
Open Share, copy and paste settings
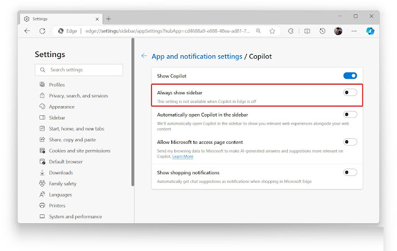(72, 139)
